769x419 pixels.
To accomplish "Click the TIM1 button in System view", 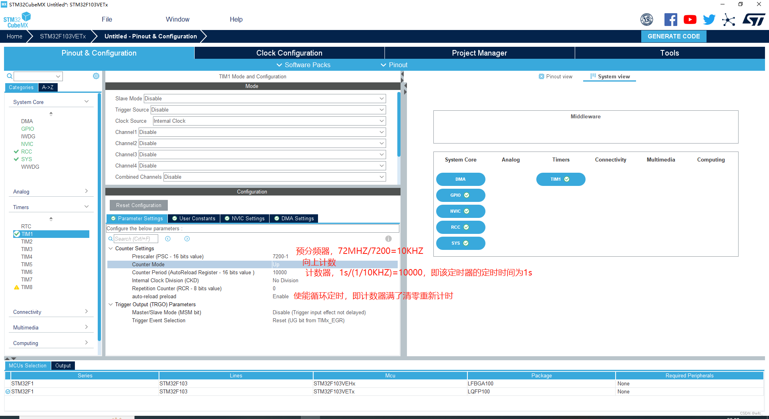I will 561,179.
